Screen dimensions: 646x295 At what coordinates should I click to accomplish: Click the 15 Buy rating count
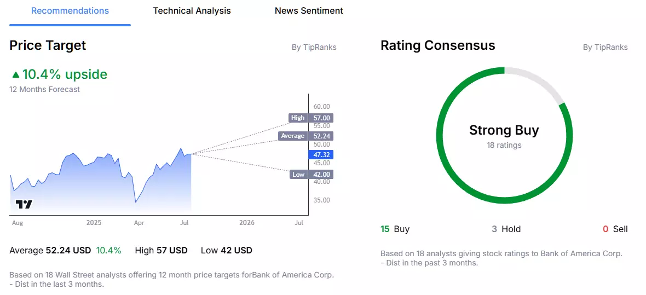click(395, 229)
